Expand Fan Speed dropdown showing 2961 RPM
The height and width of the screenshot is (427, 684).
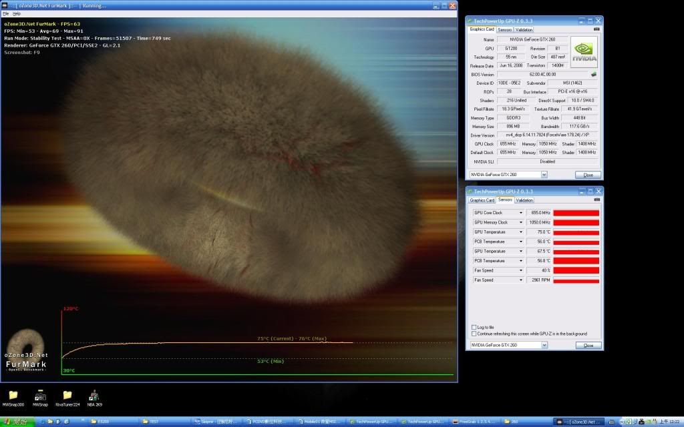click(520, 280)
